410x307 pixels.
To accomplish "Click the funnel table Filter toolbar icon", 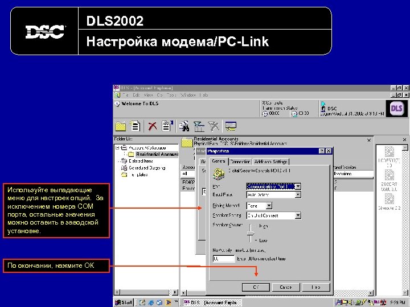I will pos(199,126).
